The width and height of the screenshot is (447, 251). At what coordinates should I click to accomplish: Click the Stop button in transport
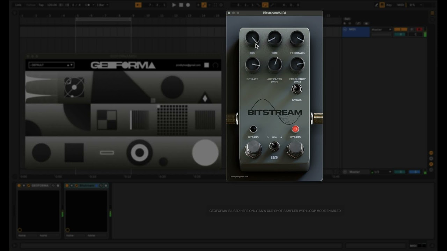[x=181, y=5]
